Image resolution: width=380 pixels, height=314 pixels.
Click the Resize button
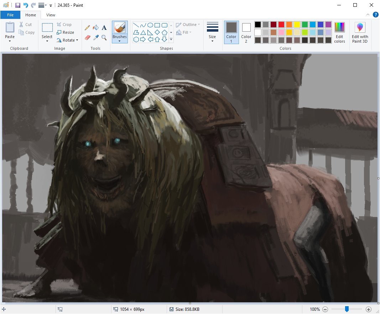pyautogui.click(x=66, y=32)
